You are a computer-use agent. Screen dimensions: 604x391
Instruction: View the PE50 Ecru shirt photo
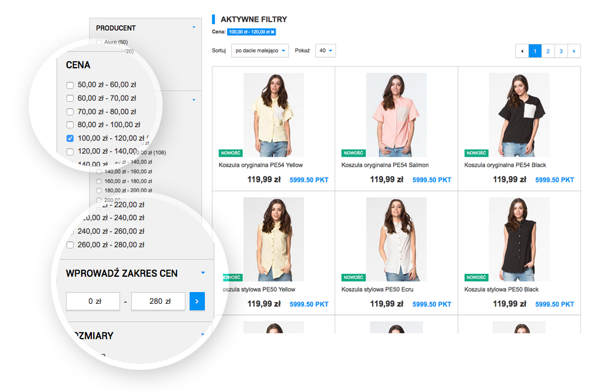pyautogui.click(x=396, y=239)
